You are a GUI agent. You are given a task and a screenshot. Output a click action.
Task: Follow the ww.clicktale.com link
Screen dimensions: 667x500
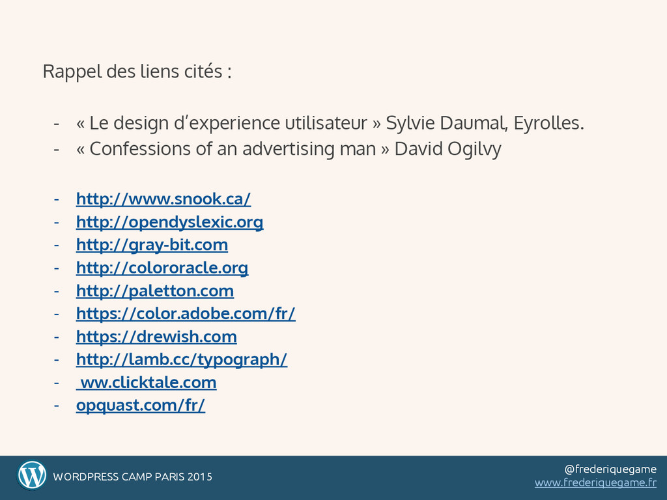(x=147, y=382)
